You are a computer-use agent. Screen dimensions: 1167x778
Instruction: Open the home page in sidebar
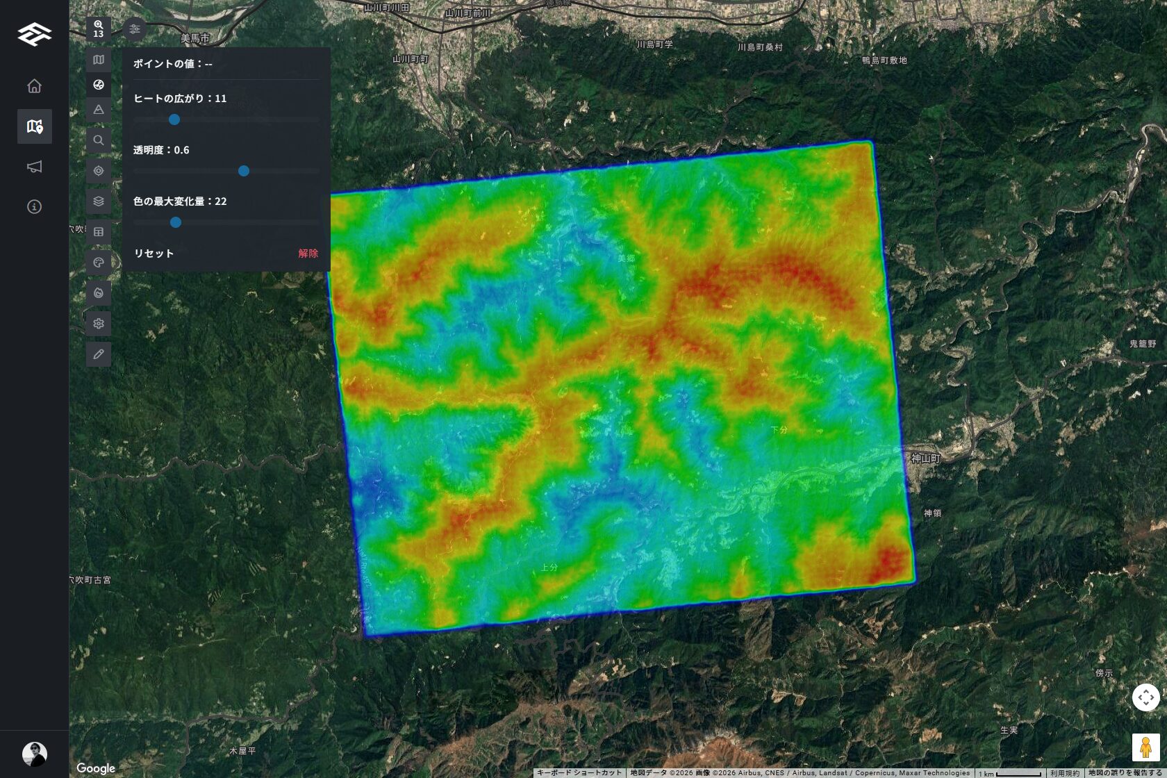[x=34, y=86]
